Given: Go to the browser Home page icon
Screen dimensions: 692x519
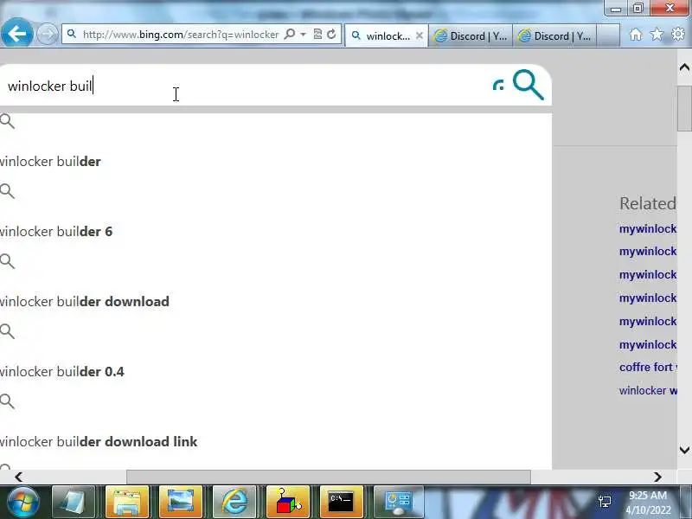Looking at the screenshot, I should (x=636, y=35).
